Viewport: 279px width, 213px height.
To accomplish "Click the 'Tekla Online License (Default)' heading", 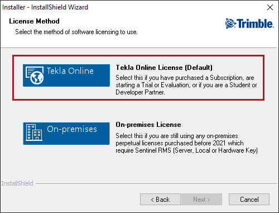I will coord(164,68).
